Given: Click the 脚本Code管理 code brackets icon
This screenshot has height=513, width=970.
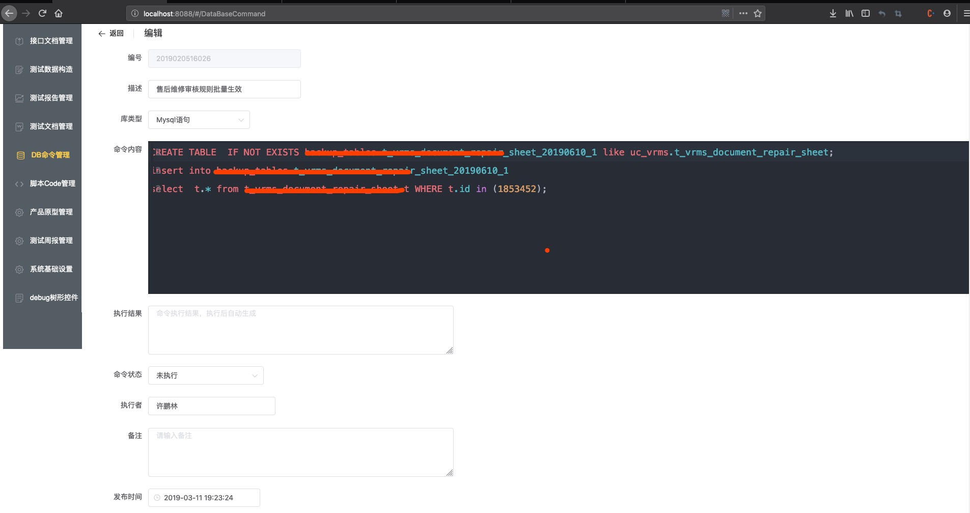Looking at the screenshot, I should [x=19, y=184].
